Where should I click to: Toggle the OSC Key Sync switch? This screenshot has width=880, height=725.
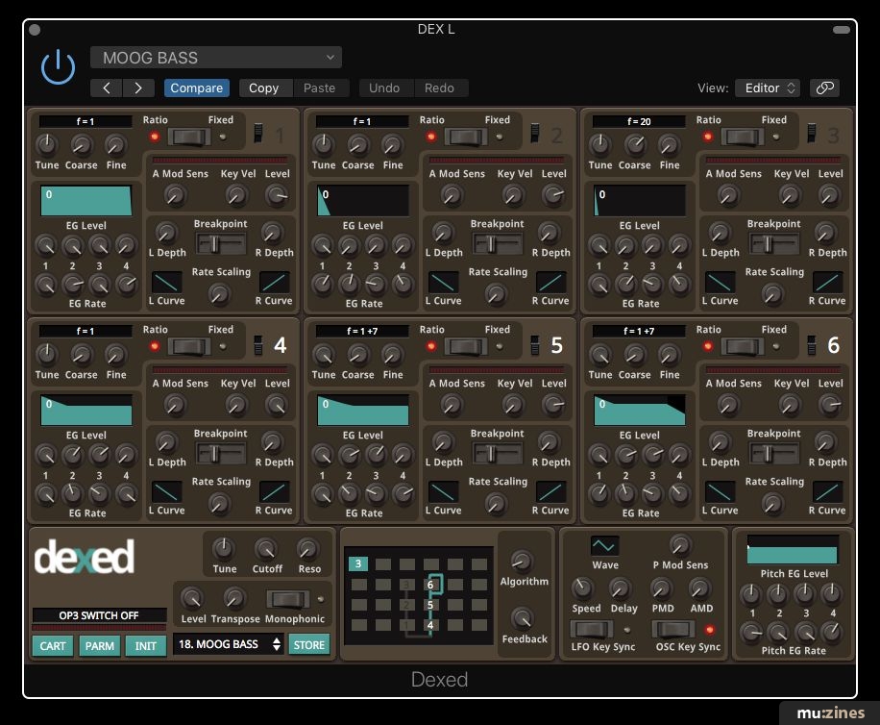[x=672, y=630]
